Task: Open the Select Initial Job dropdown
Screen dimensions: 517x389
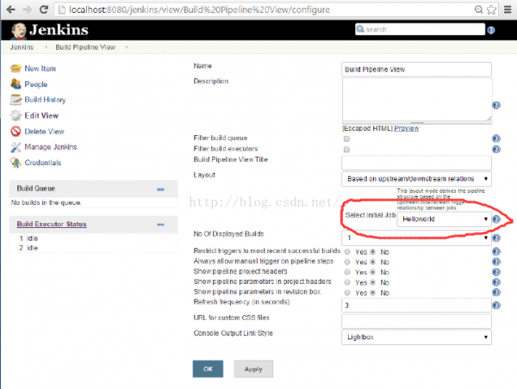Action: (444, 219)
